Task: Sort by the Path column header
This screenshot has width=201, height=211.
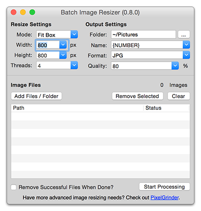Action: (77, 108)
